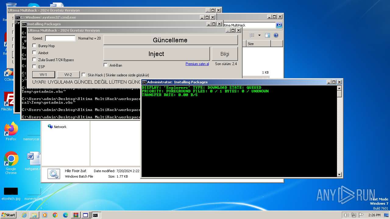Select the W-1 button
This screenshot has height=219, width=390.
[44, 75]
